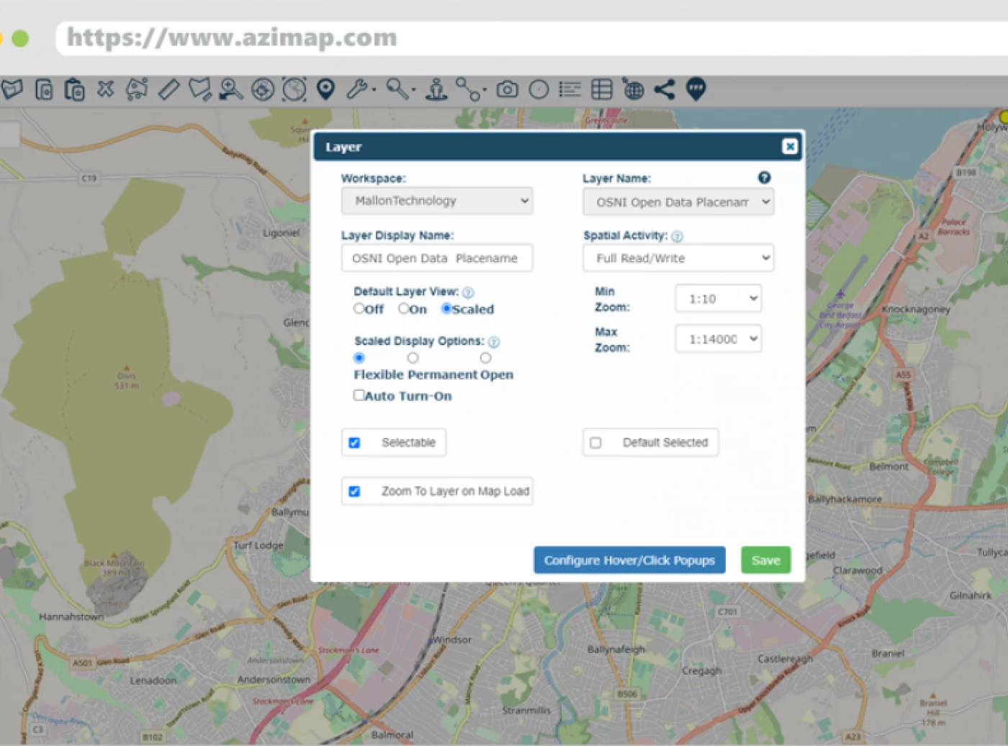Screen dimensions: 1008x746
Task: Uncheck Zoom To Layer on Map Load
Action: (x=354, y=491)
